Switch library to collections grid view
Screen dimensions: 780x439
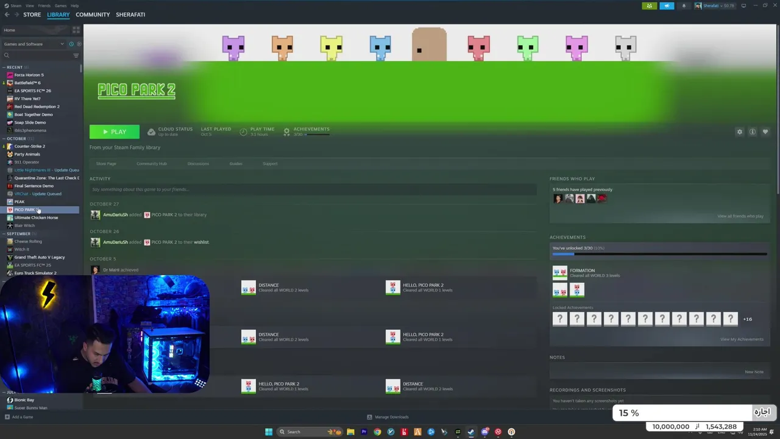point(76,30)
